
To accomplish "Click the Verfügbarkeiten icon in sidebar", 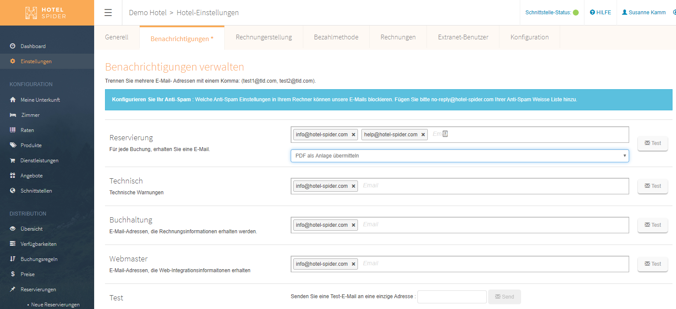I will (13, 244).
